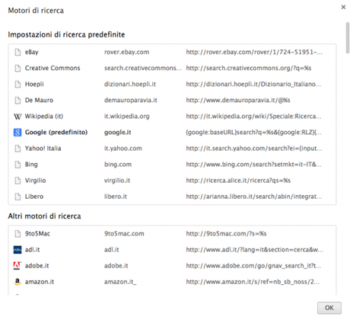Click the ricerca.alice.it URL
350x320 pixels.
[238, 181]
